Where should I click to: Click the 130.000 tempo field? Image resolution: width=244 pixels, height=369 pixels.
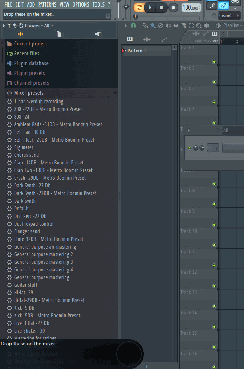tap(191, 8)
